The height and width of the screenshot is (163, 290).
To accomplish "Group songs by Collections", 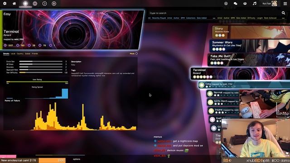I will pos(191,18).
